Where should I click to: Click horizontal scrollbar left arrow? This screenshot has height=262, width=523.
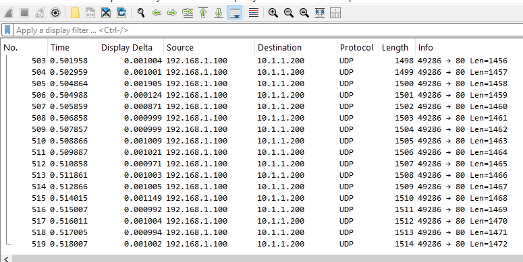tap(5, 259)
